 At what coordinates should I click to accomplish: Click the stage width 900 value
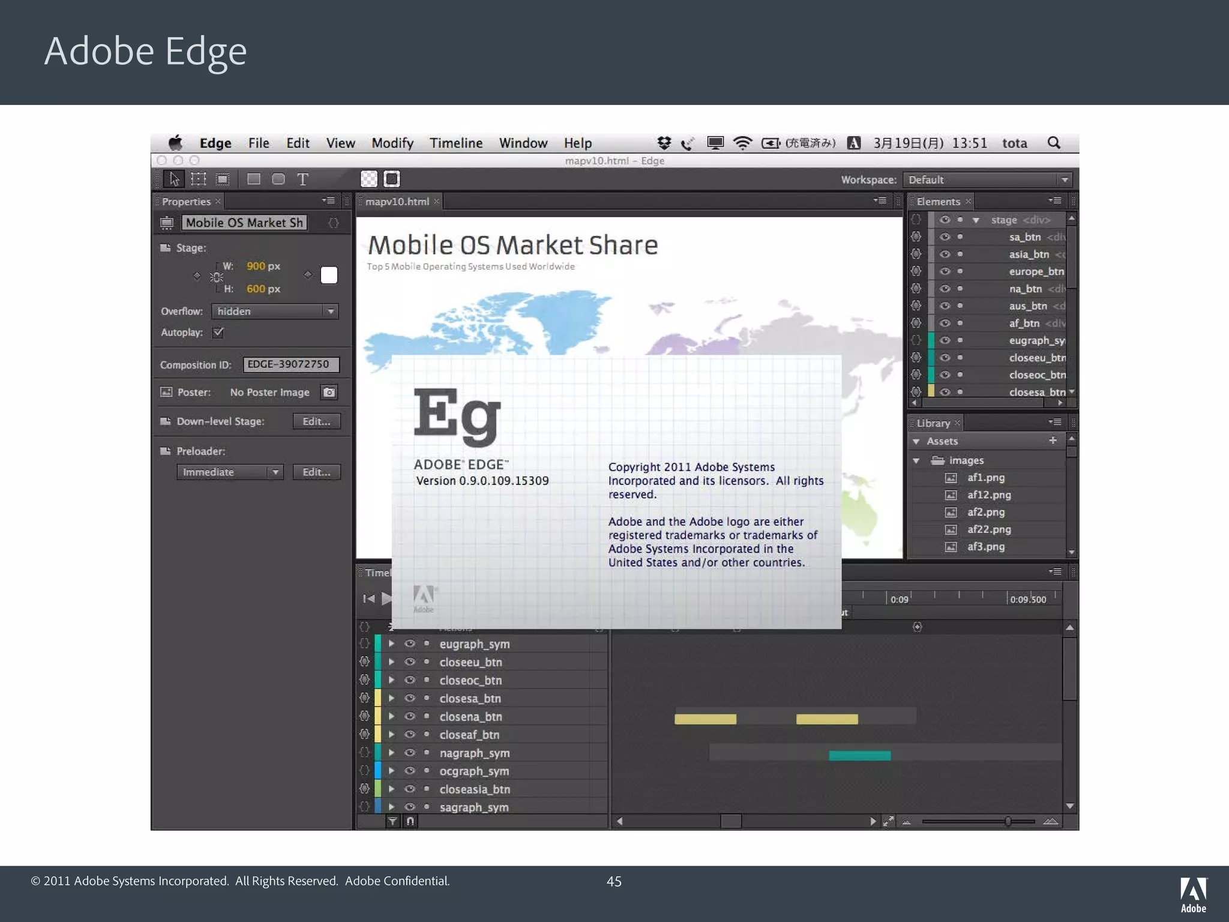256,266
